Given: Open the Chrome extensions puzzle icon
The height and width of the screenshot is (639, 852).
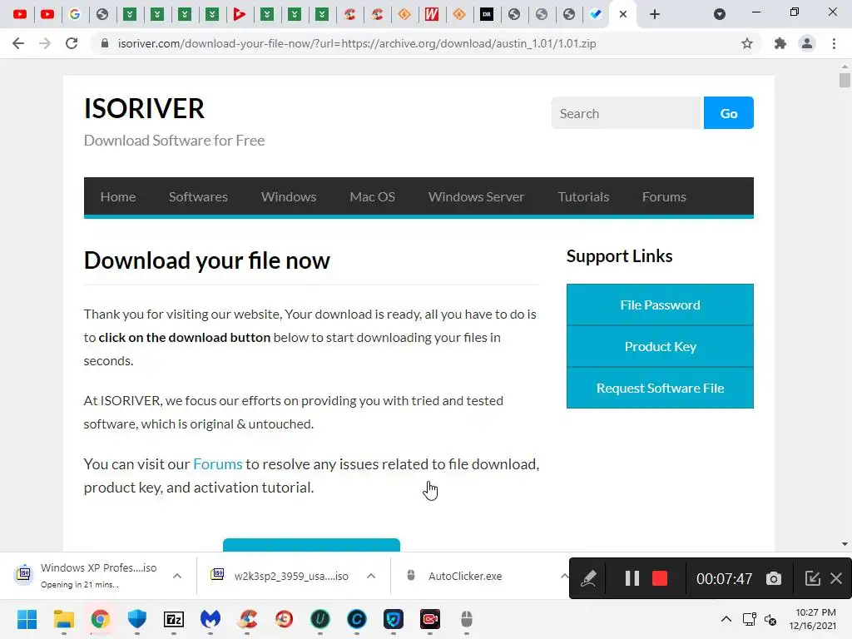Looking at the screenshot, I should click(780, 43).
